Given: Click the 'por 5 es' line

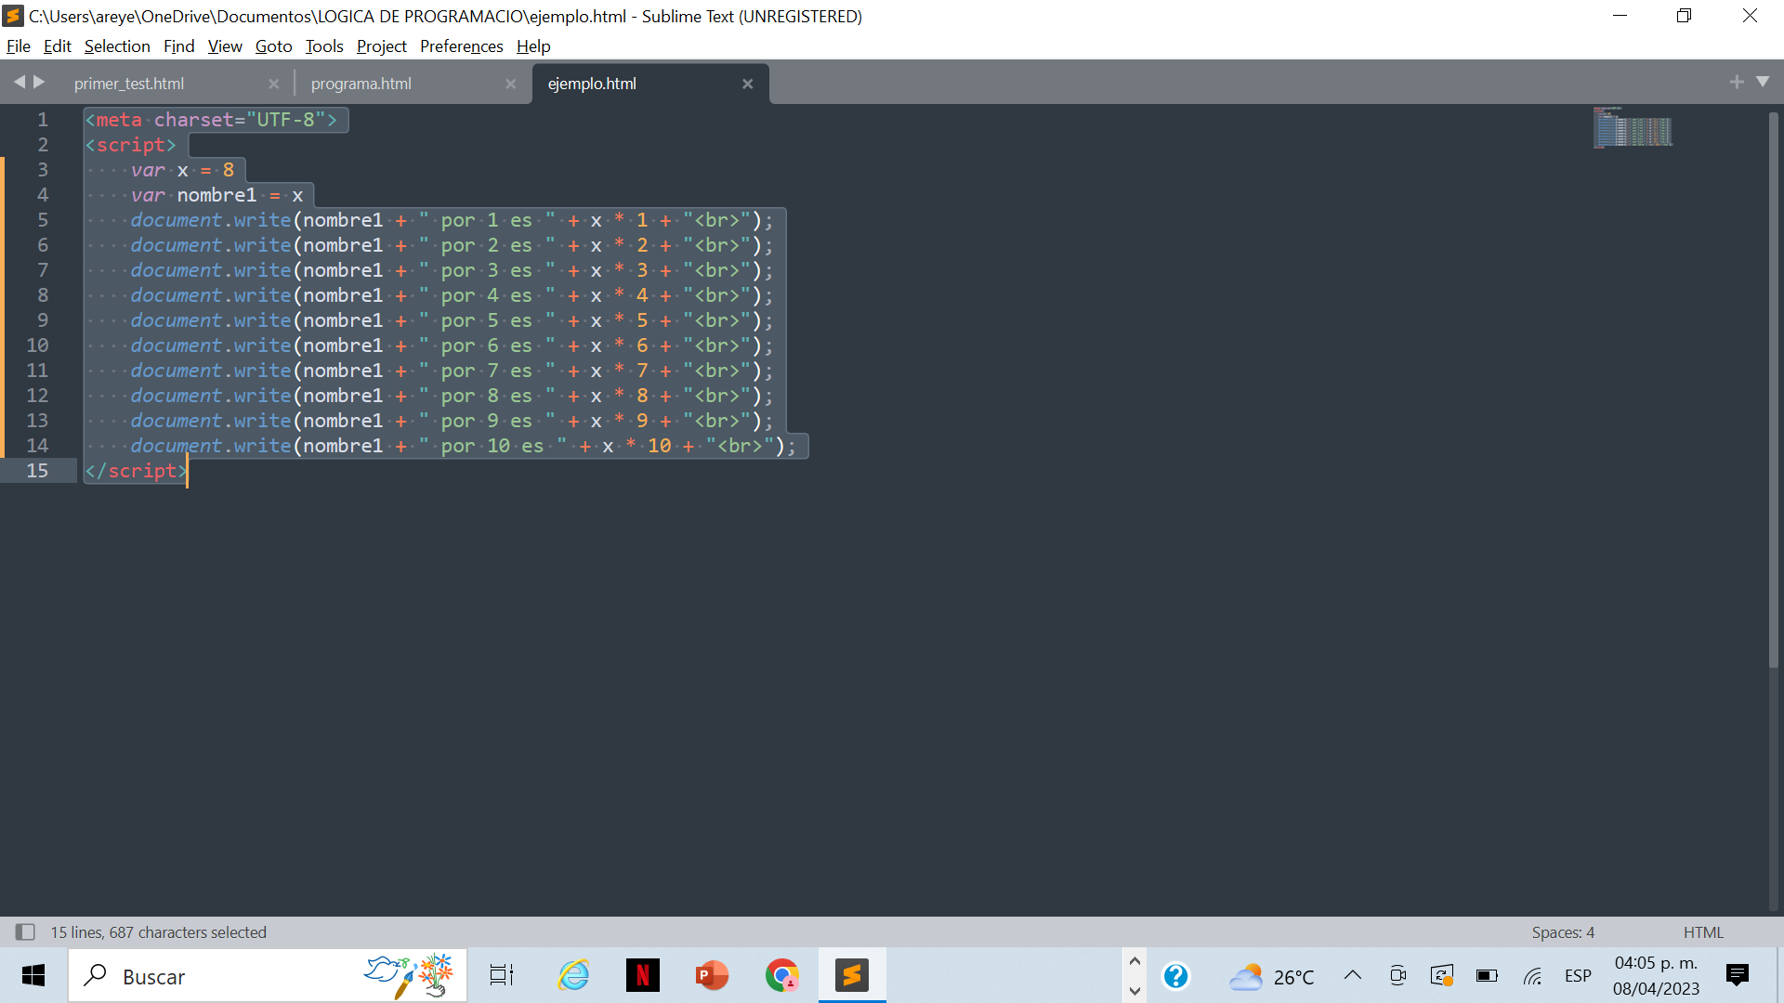Looking at the screenshot, I should coord(452,320).
